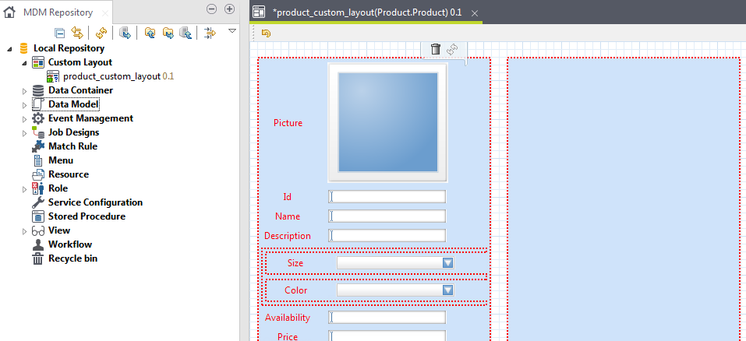Switch to the MDM Repository tab
This screenshot has width=746, height=341.
pos(58,12)
